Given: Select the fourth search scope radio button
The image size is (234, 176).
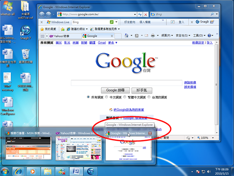Looking at the screenshot, I should (x=149, y=97).
